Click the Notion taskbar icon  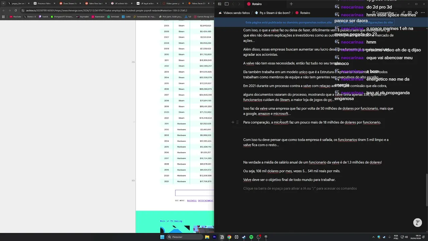pos(222,237)
